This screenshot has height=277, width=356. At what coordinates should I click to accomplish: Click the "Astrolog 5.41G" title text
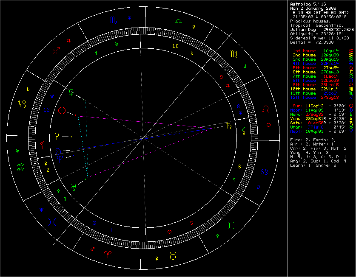point(308,4)
